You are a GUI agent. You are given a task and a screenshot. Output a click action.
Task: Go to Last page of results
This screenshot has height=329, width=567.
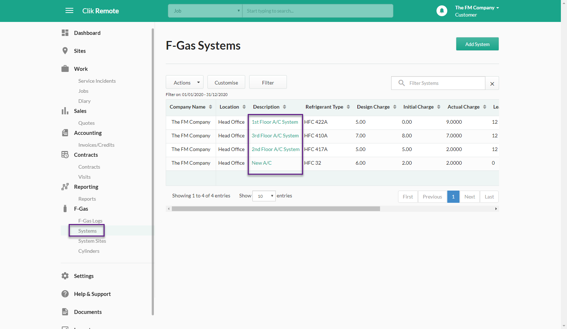point(489,197)
